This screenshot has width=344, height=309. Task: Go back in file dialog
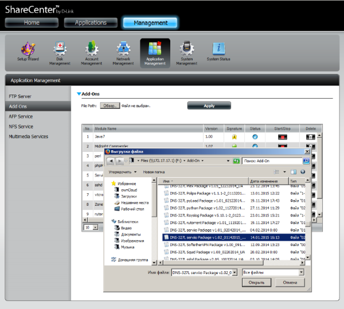tap(111, 161)
